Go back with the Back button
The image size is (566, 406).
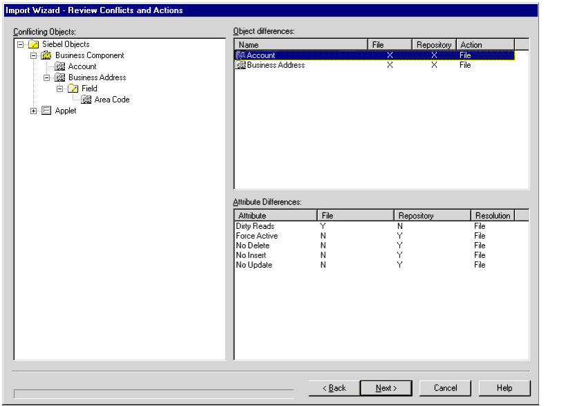(334, 388)
